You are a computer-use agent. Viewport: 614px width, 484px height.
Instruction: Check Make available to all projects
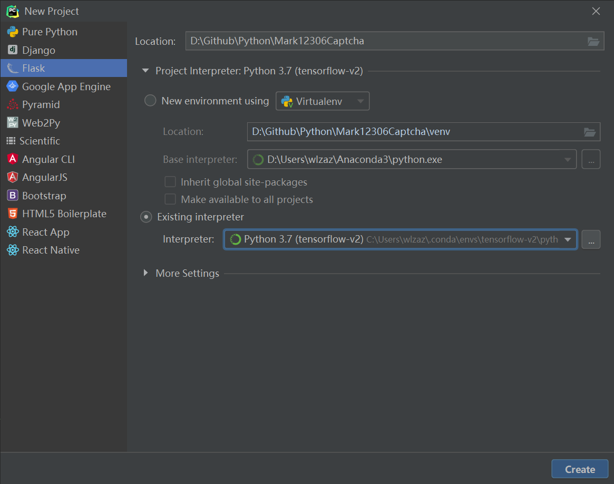coord(170,199)
